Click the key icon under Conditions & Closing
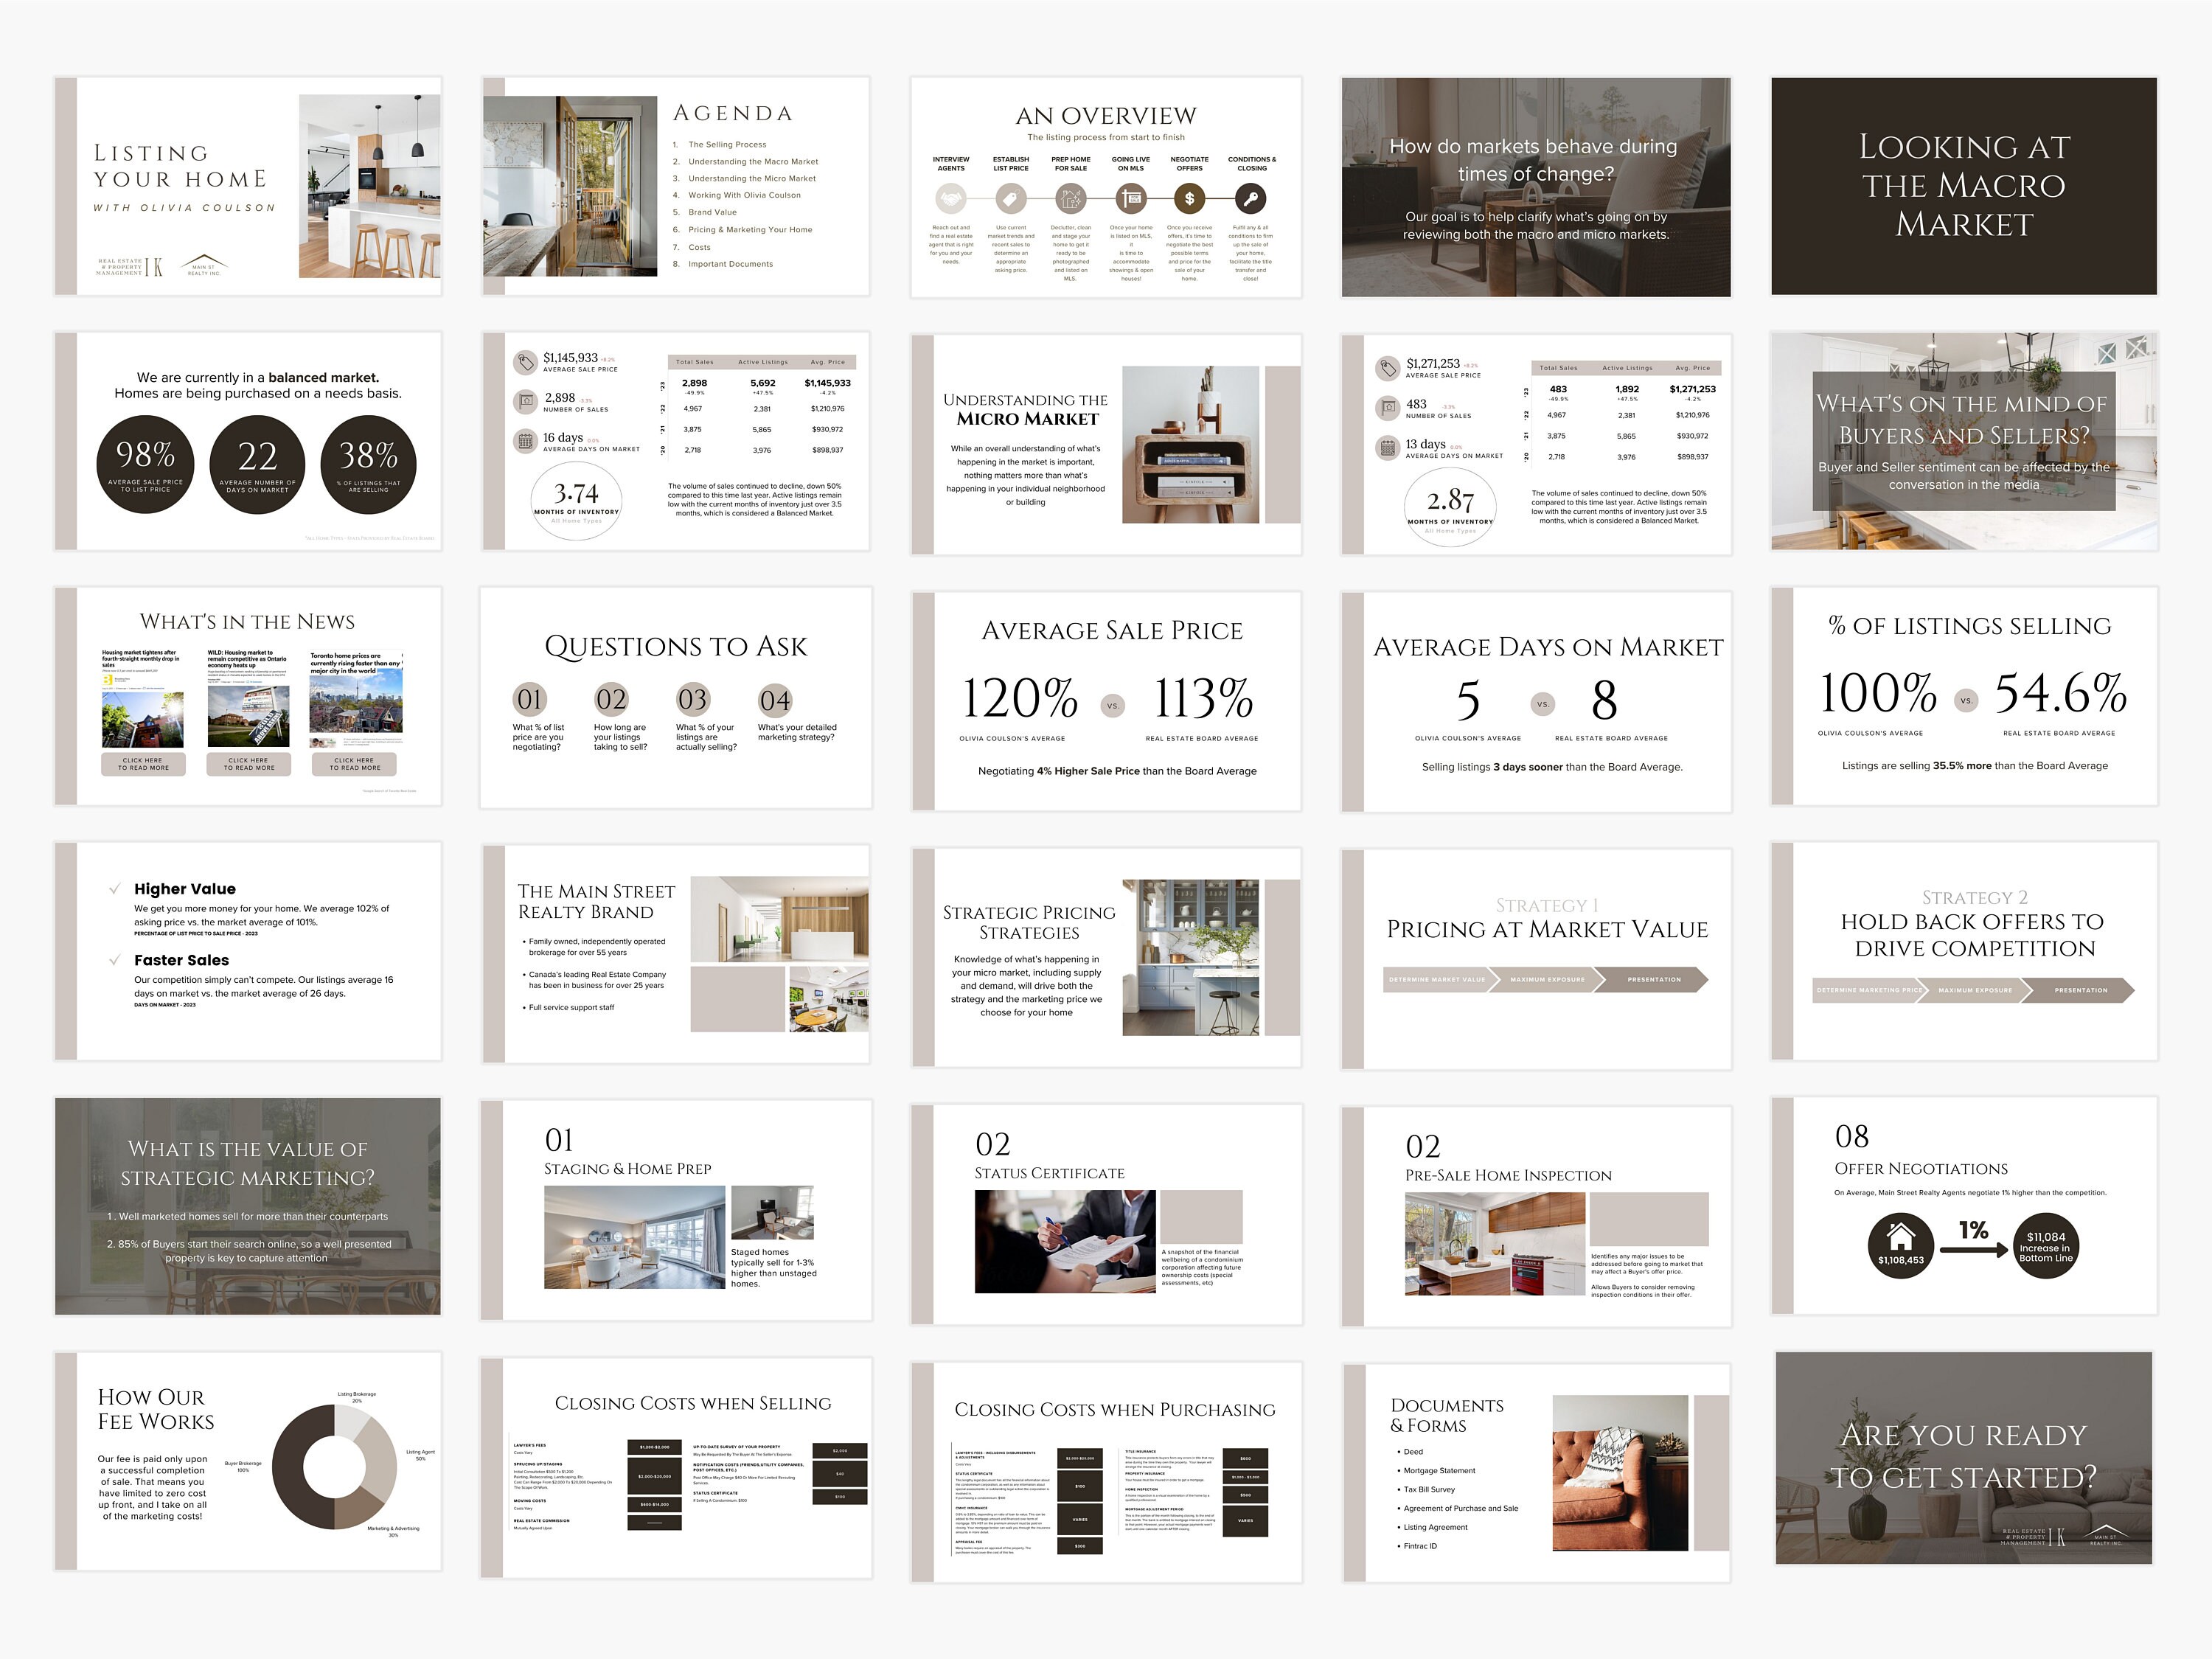The image size is (2212, 1659). [1250, 199]
